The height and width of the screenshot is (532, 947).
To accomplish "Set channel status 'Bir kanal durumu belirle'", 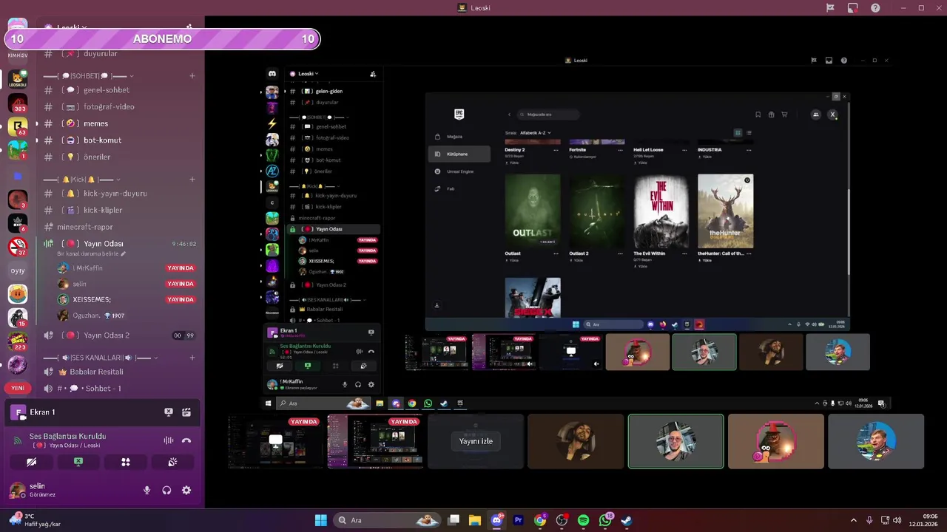I will [x=91, y=254].
